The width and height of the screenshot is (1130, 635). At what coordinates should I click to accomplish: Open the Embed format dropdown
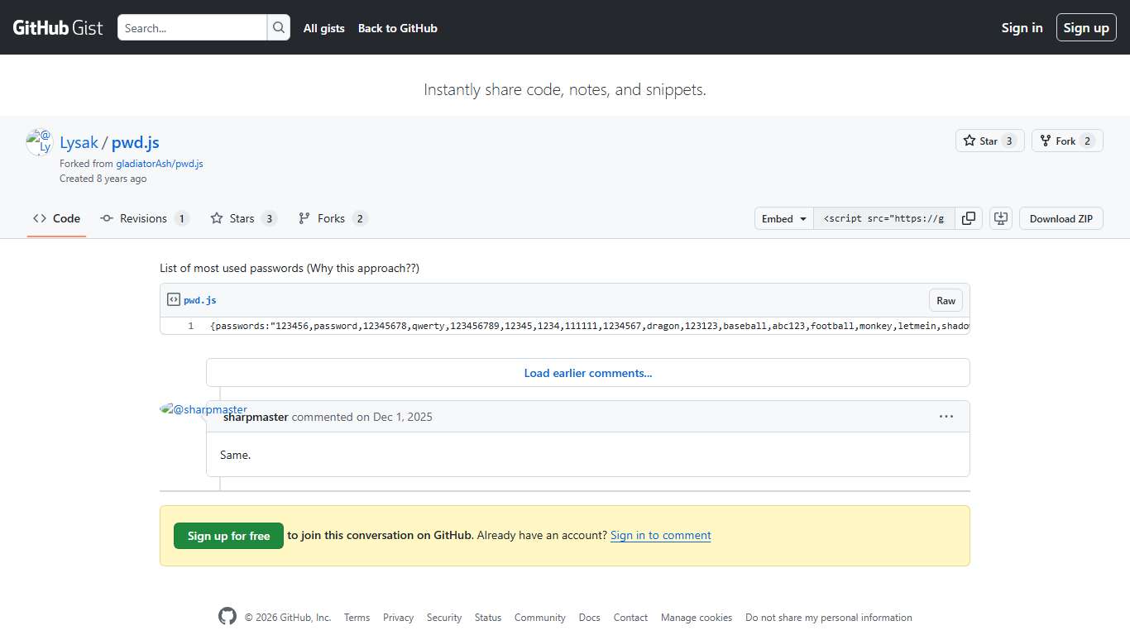click(x=783, y=218)
